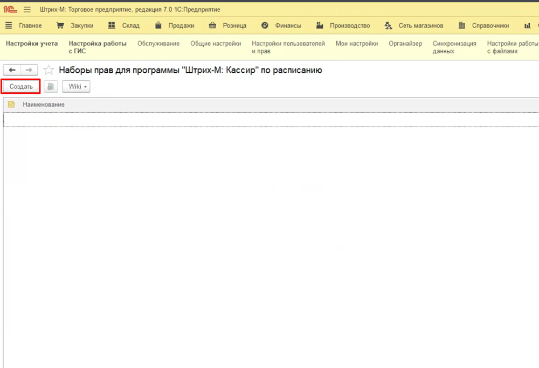Click the copy item icon next to Создать

pos(51,87)
